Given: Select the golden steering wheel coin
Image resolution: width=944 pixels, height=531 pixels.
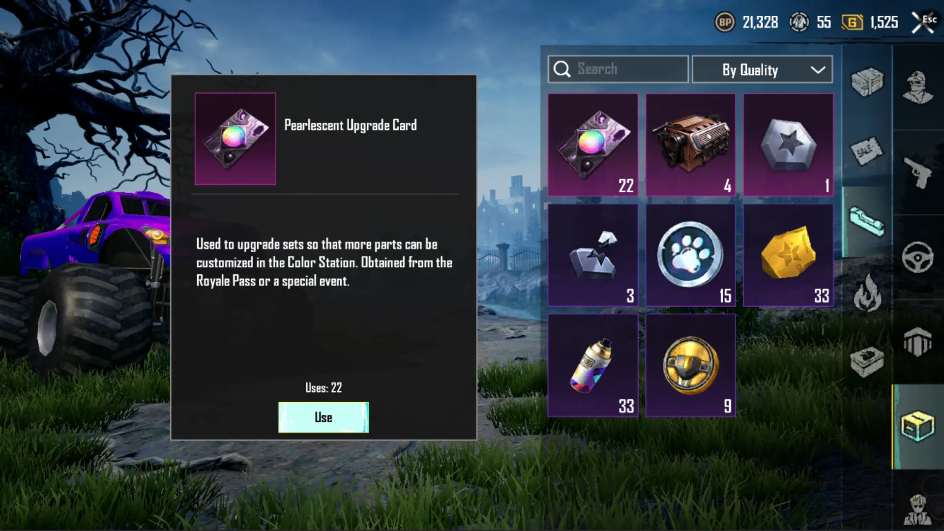Looking at the screenshot, I should tap(690, 365).
